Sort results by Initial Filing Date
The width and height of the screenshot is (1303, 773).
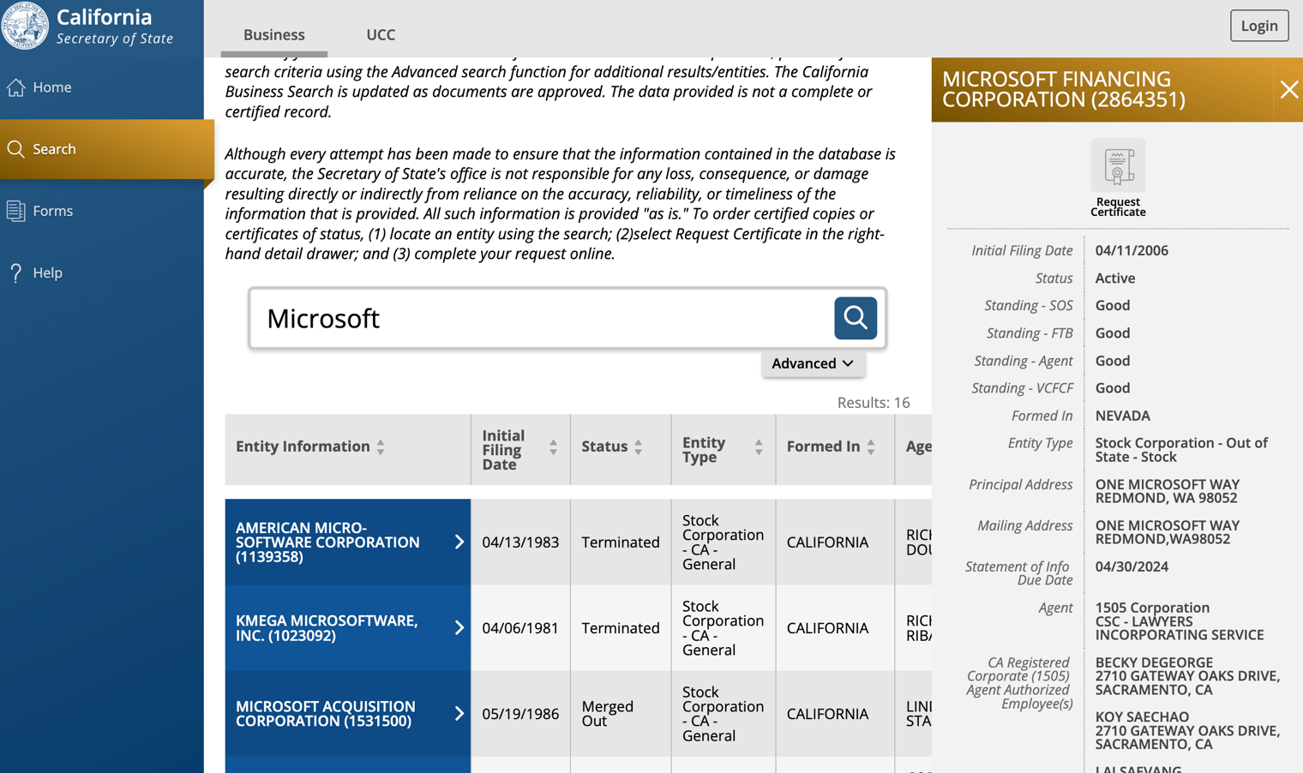coord(553,447)
